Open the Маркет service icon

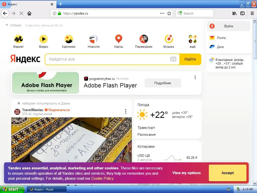point(18,41)
